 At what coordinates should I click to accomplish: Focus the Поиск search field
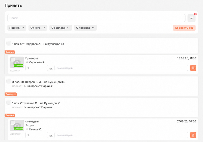coord(96,18)
